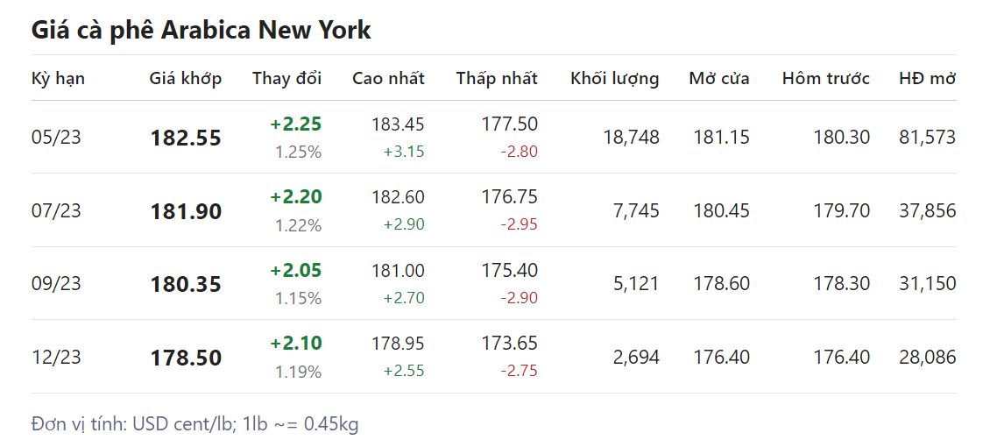Image resolution: width=997 pixels, height=440 pixels.
Task: Click the 'Khối lượng' column header
Action: coord(614,78)
